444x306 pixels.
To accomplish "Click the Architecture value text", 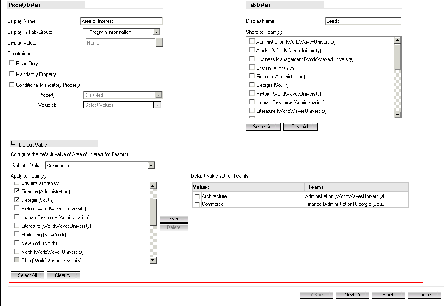I will point(214,196).
